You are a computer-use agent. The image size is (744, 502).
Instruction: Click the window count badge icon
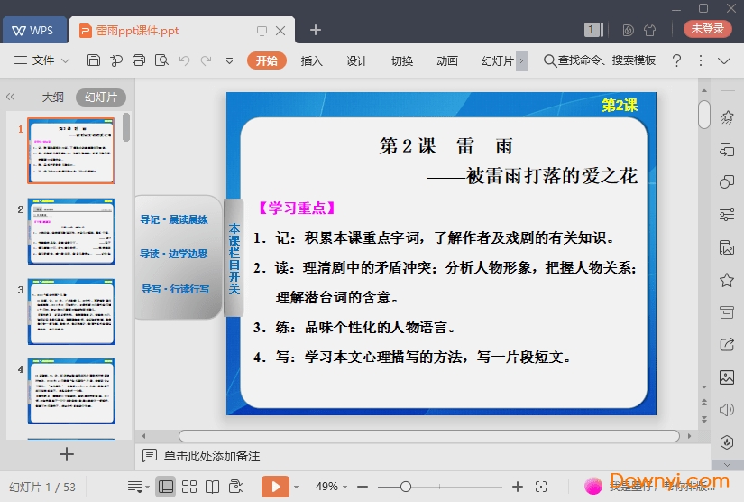point(593,30)
